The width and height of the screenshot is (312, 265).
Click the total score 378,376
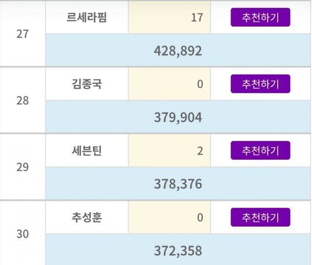click(177, 184)
